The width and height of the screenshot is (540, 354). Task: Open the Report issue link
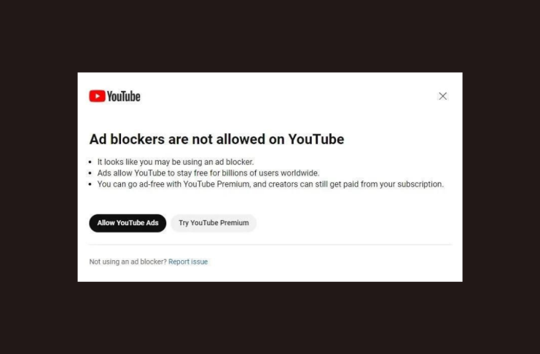pos(188,261)
